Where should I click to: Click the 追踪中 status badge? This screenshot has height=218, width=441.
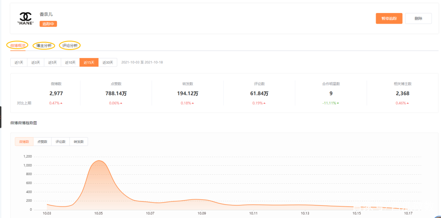coord(48,24)
